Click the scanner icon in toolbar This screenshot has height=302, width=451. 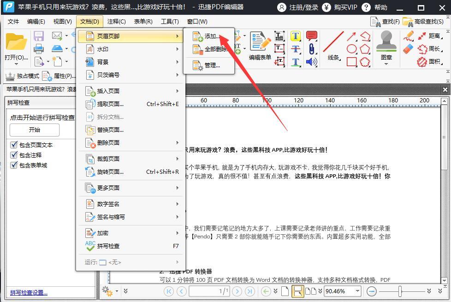pos(57,48)
